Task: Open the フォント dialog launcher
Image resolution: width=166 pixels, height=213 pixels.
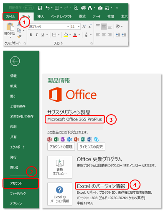Action: tap(92, 44)
